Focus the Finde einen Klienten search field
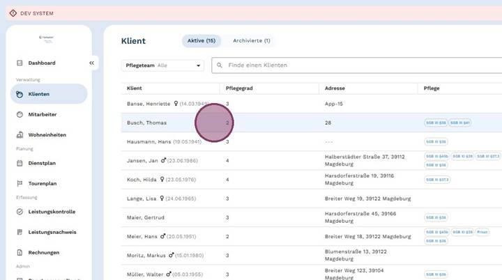 [357, 65]
